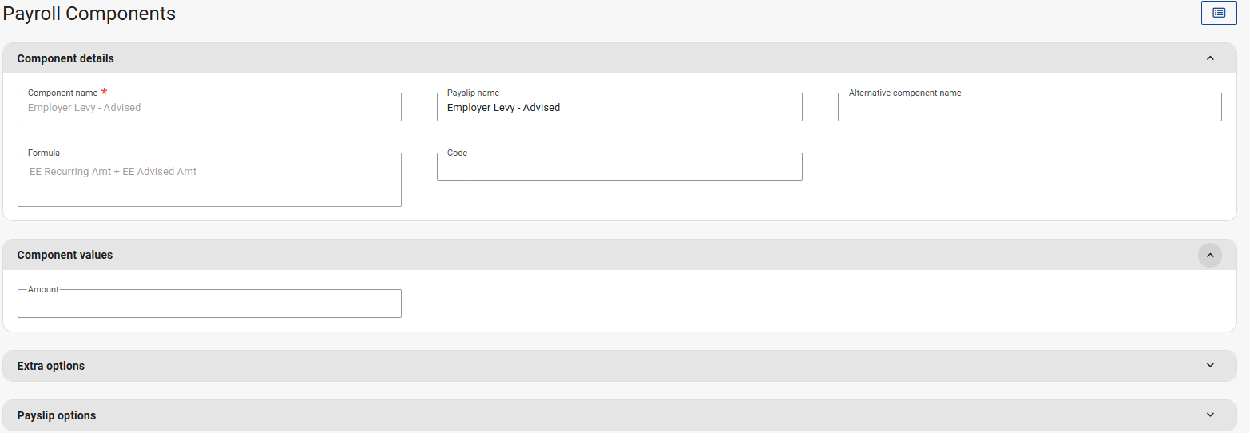
Task: Collapse Component values using its chevron
Action: coord(1210,256)
